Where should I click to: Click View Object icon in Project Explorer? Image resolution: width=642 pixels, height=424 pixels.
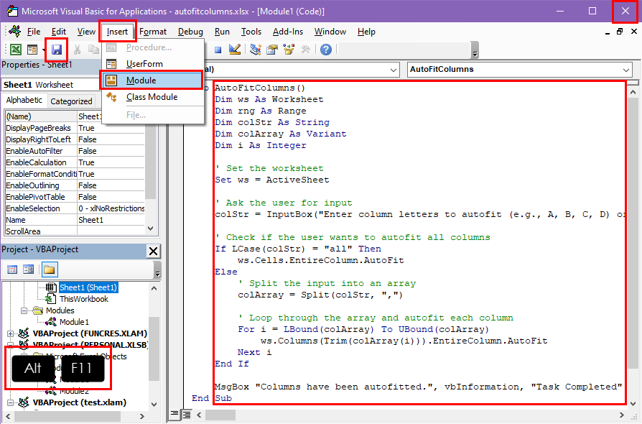point(28,269)
